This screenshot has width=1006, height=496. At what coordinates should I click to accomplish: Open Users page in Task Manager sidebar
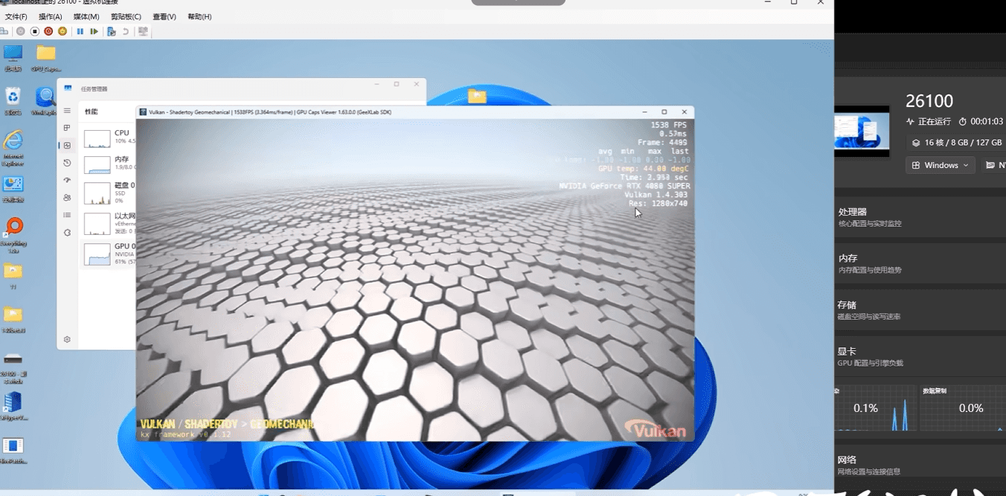[67, 198]
